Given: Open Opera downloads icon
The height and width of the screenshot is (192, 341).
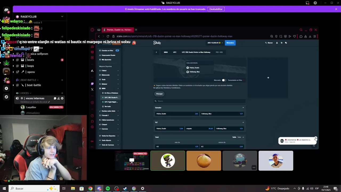Looking at the screenshot, I should pos(310,36).
